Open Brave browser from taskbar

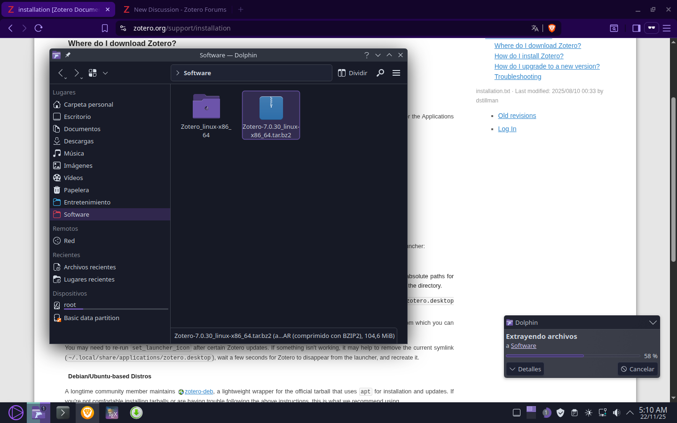[x=87, y=413]
